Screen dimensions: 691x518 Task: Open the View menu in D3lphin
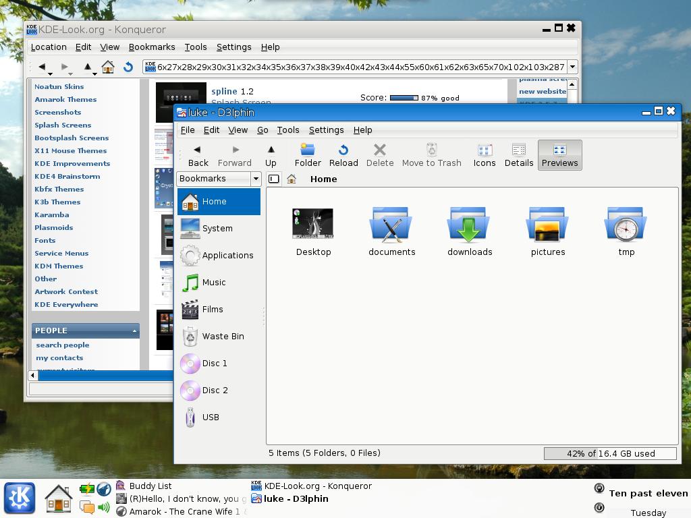238,130
